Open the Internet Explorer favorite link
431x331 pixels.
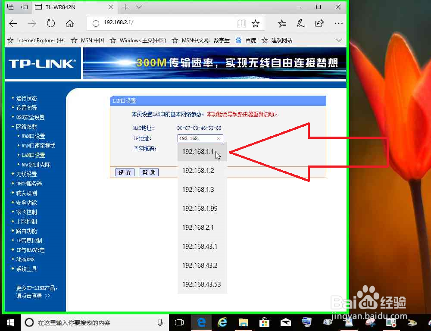[37, 41]
